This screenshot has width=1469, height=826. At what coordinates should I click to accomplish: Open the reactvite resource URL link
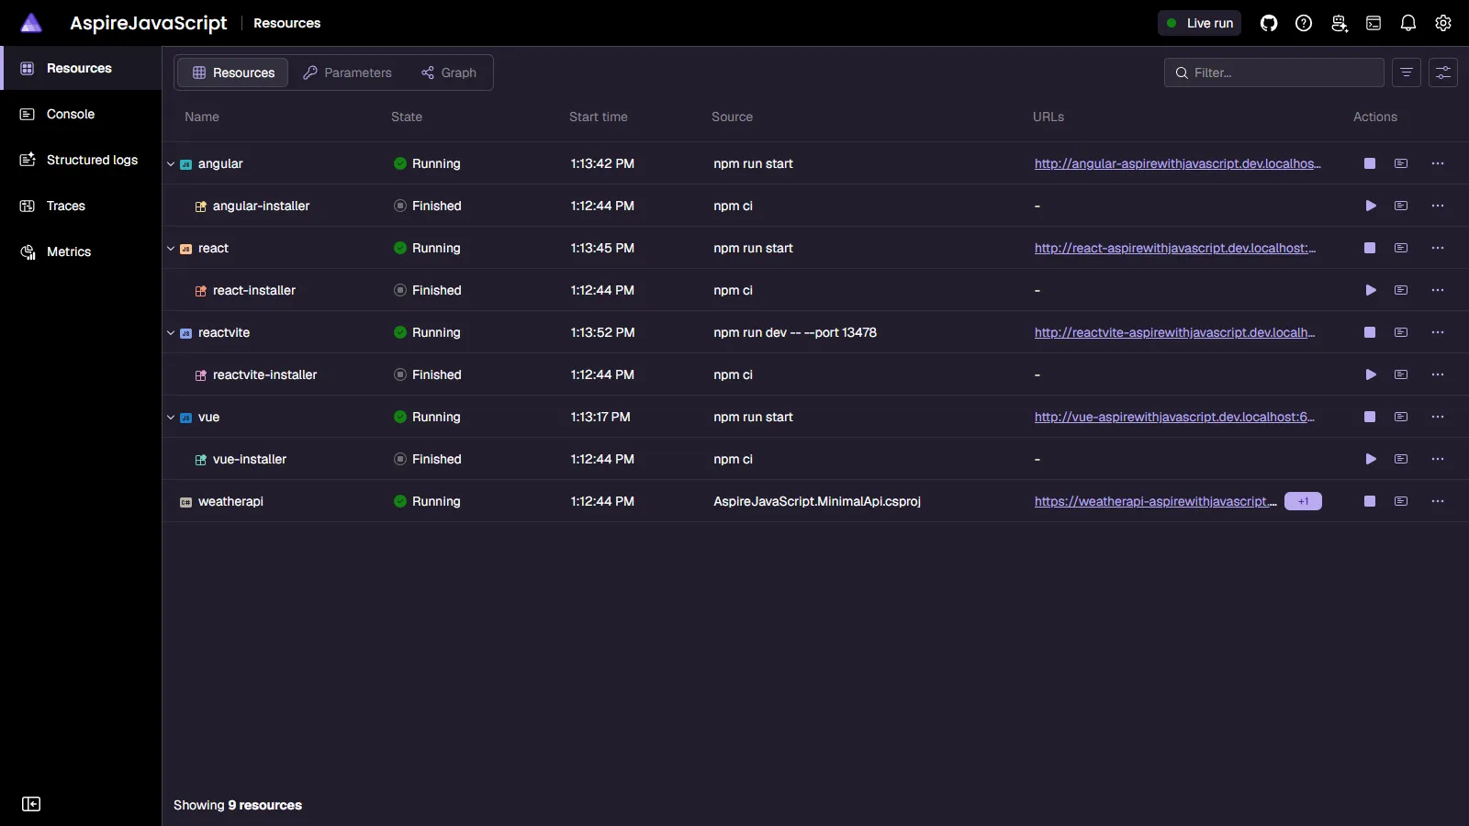[x=1174, y=332]
